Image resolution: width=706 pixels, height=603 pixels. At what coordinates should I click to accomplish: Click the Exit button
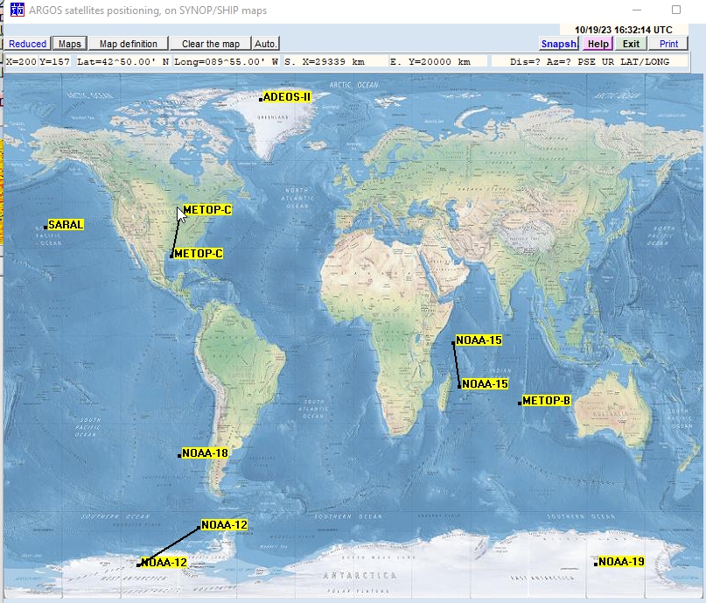coord(631,44)
